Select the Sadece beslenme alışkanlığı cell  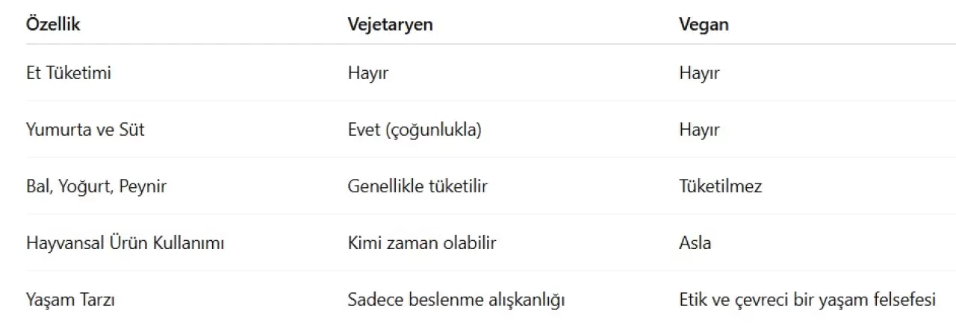[x=456, y=300]
